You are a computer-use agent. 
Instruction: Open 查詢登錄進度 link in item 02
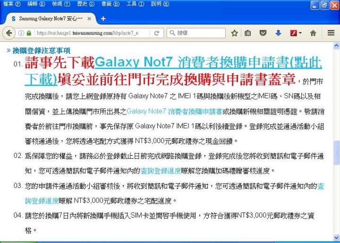(161, 171)
